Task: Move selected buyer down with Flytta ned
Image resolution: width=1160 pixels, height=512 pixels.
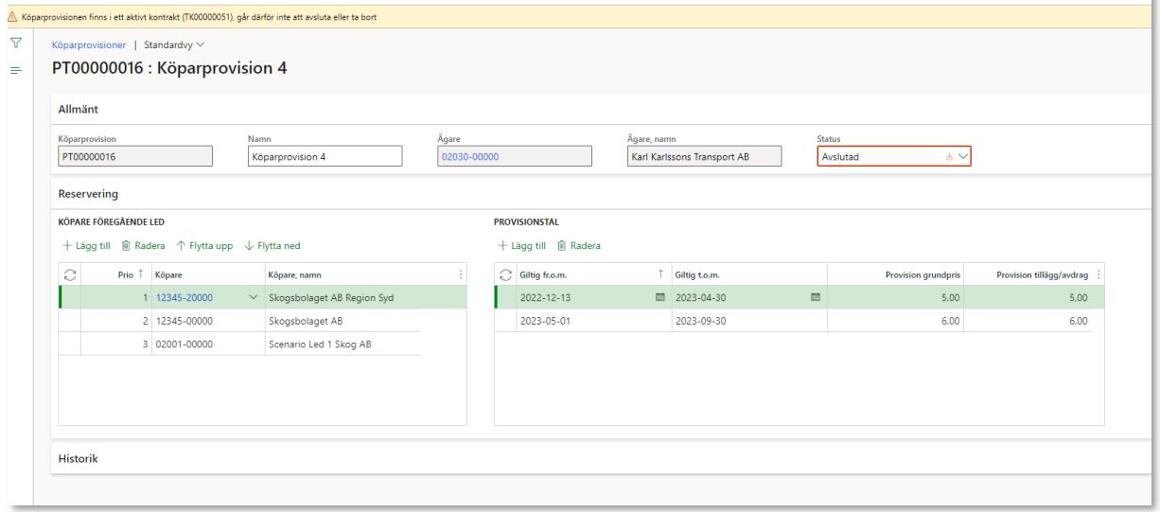Action: 272,246
